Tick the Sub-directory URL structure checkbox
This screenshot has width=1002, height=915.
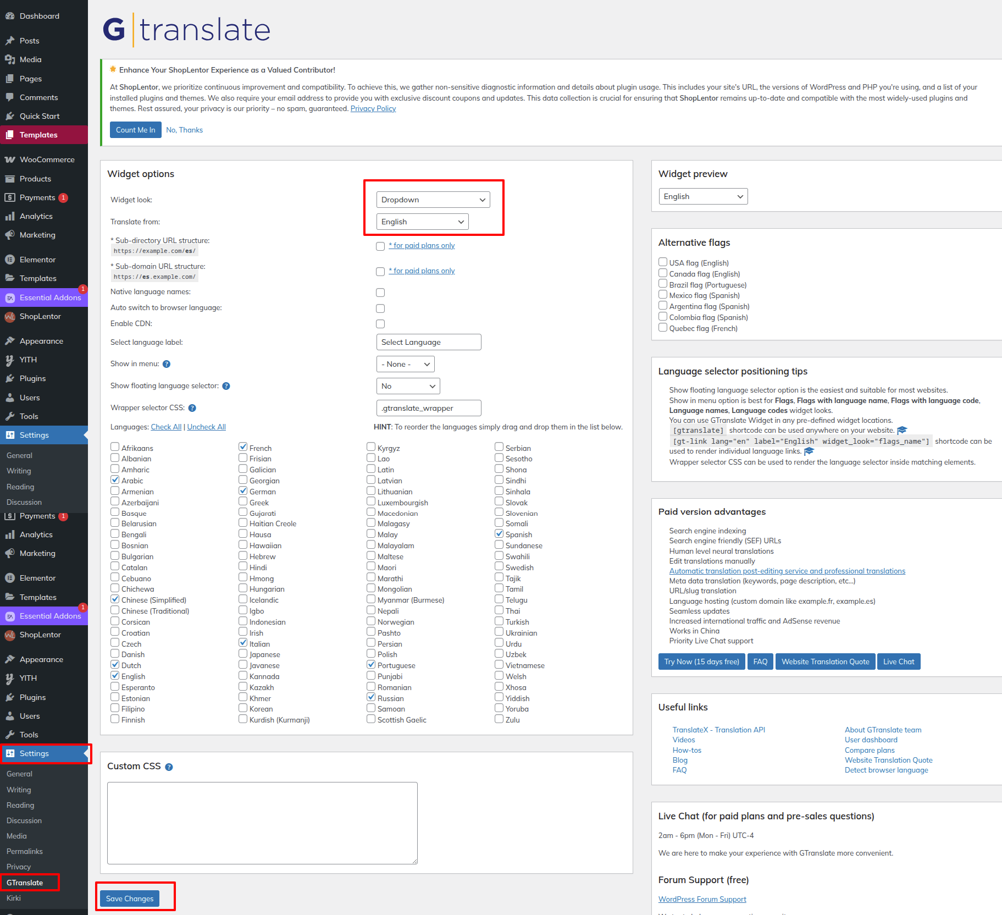(x=380, y=246)
